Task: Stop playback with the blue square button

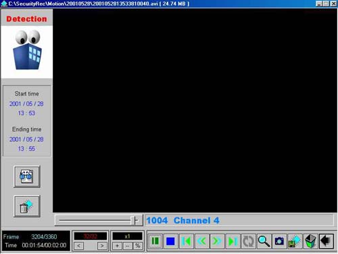Action: 170,241
